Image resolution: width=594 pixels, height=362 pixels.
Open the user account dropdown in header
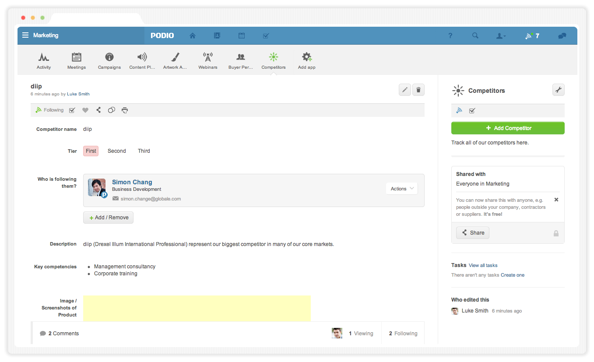tap(501, 36)
